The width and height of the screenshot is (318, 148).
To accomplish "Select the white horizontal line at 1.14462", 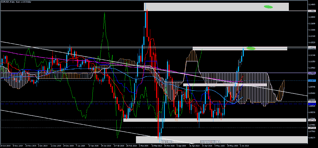I will click(154, 11).
